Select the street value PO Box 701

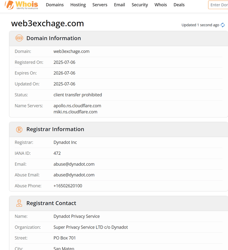pos(65,238)
